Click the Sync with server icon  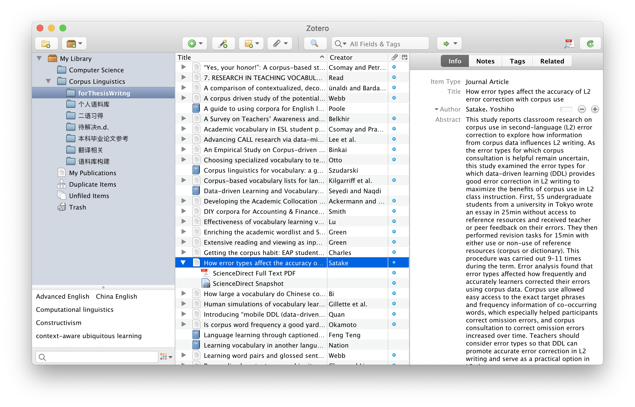(x=590, y=44)
